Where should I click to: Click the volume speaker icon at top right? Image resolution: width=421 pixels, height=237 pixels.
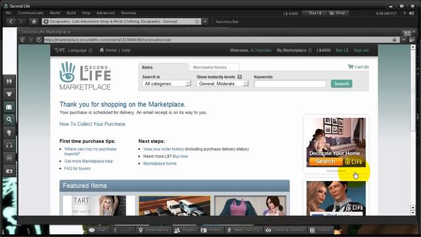click(x=412, y=13)
